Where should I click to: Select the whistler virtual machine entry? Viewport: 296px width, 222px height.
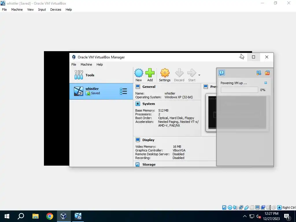pos(101,91)
